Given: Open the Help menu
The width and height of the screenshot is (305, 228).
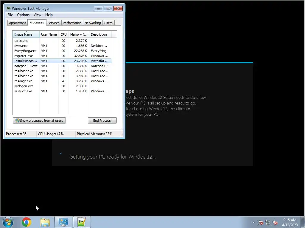Looking at the screenshot, I should coord(49,15).
